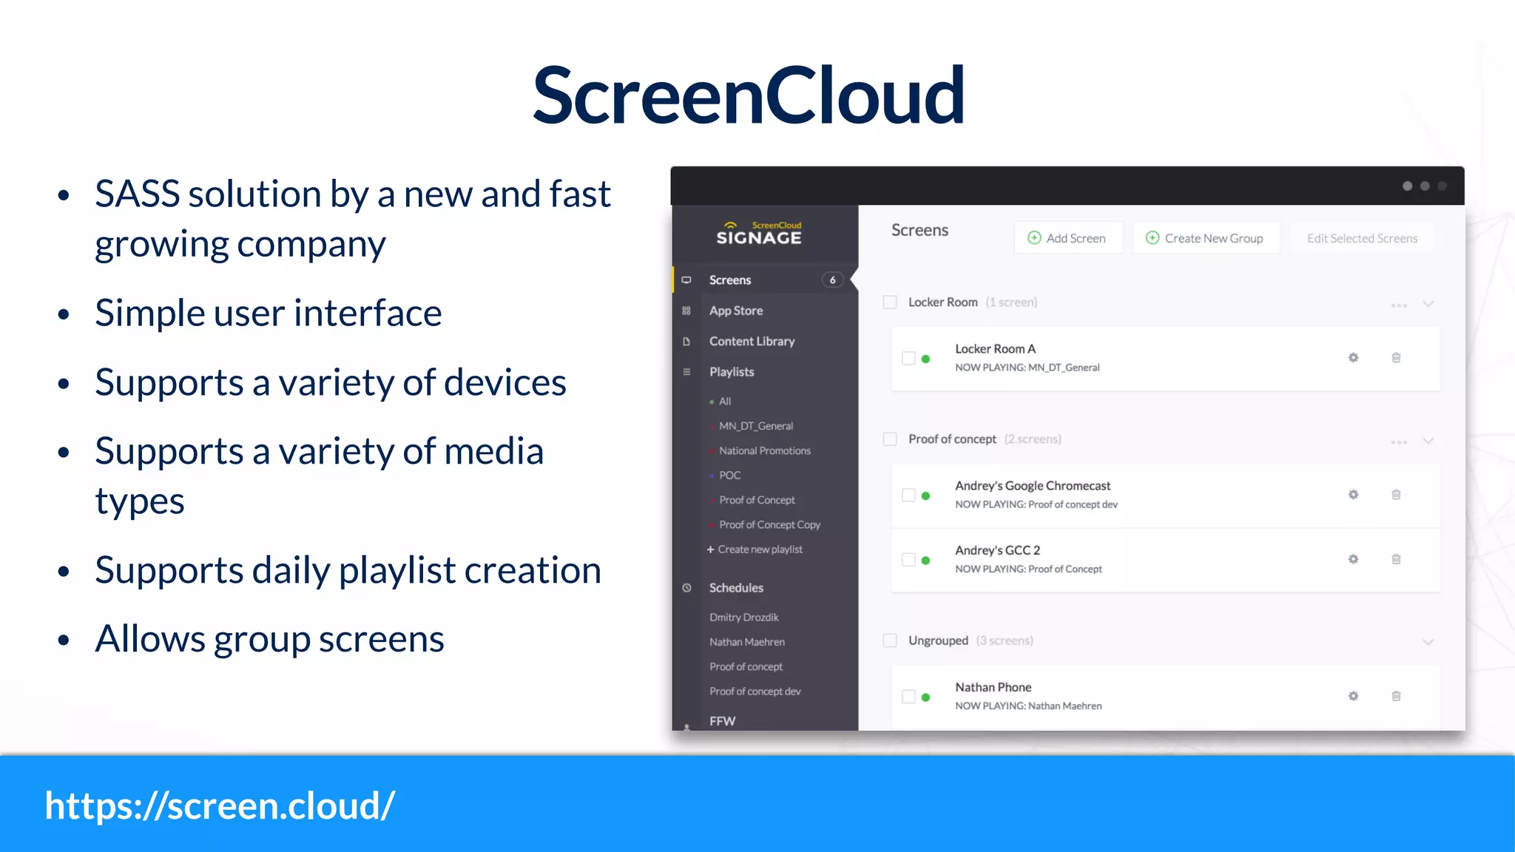
Task: Select POC playlist
Action: [x=729, y=475]
